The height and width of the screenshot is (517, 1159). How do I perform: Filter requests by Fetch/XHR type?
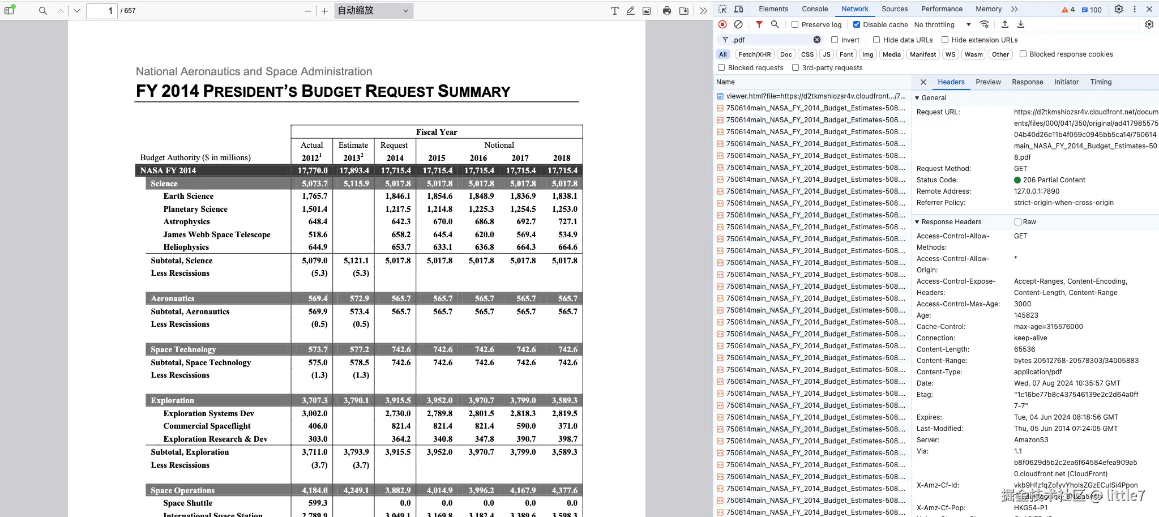(x=755, y=54)
